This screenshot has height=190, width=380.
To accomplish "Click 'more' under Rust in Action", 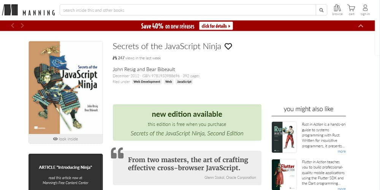I will (342, 152).
